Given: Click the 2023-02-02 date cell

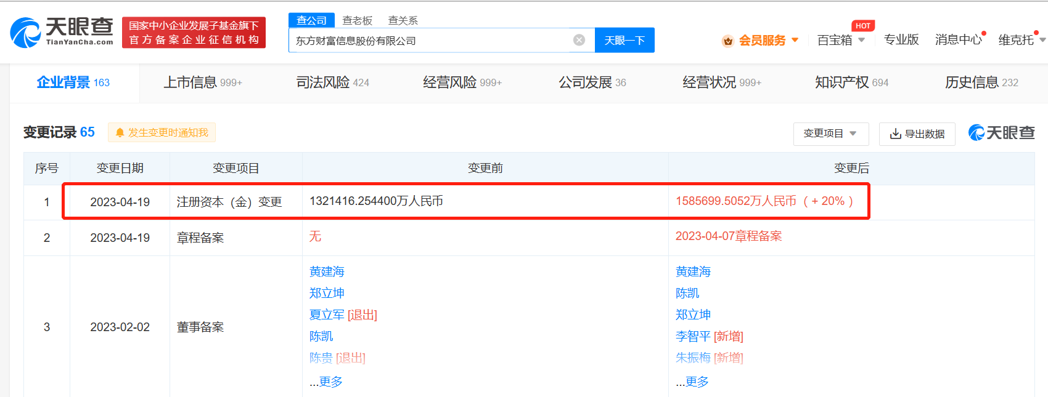Looking at the screenshot, I should pyautogui.click(x=120, y=327).
